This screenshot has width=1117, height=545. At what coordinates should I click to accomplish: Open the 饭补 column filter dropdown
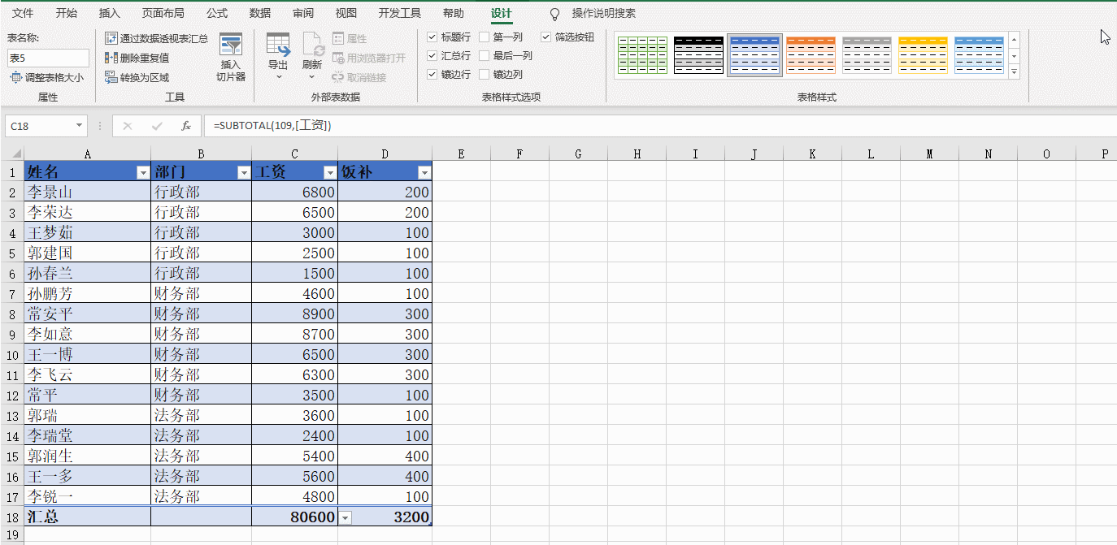[424, 172]
